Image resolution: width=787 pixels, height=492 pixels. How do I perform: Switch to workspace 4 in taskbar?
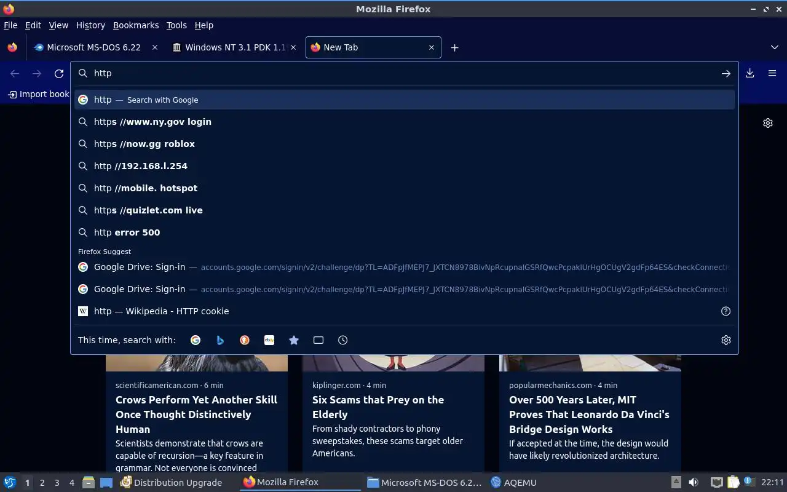coord(71,483)
